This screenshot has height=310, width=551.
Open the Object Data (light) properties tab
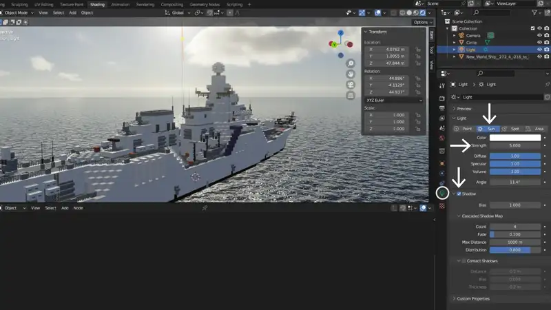click(442, 193)
